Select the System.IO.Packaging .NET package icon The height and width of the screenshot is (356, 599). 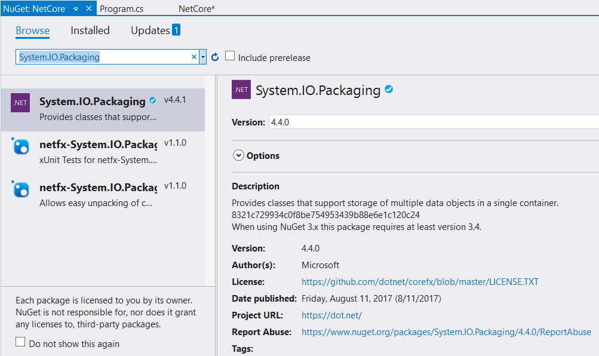coord(20,102)
